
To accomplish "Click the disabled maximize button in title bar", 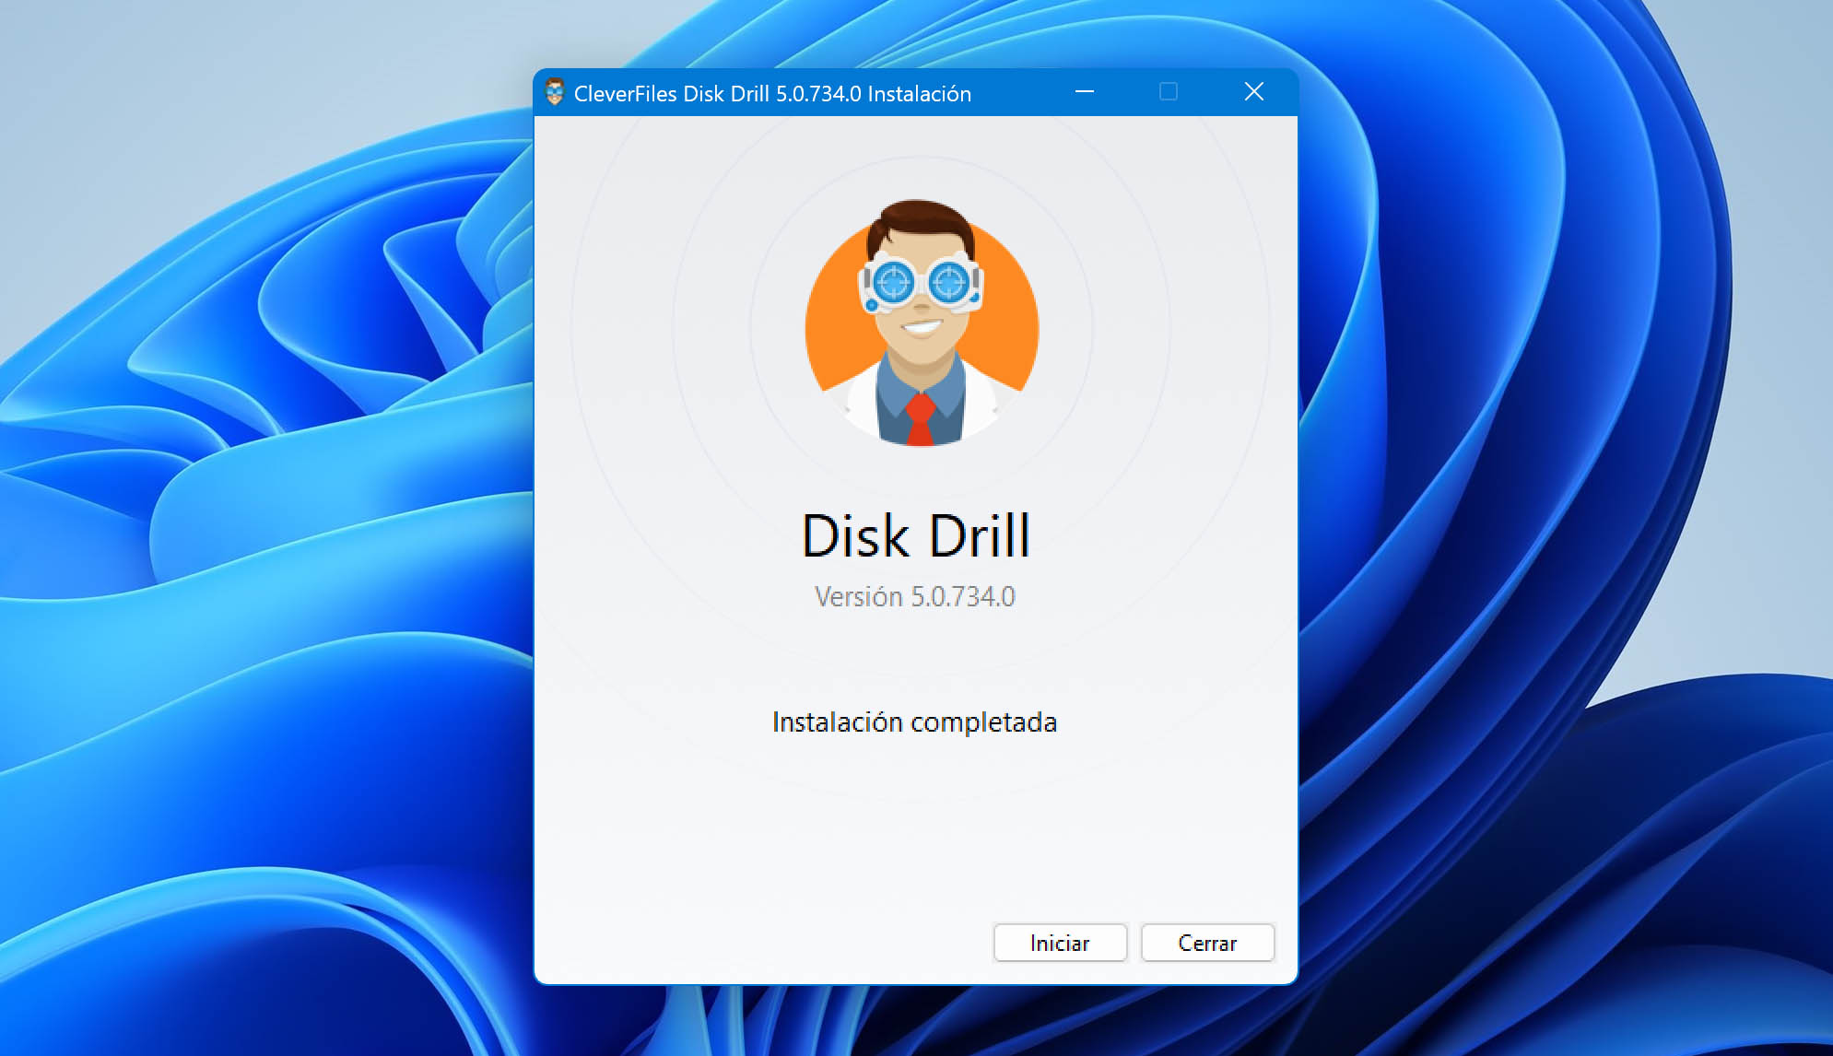I will click(x=1169, y=91).
